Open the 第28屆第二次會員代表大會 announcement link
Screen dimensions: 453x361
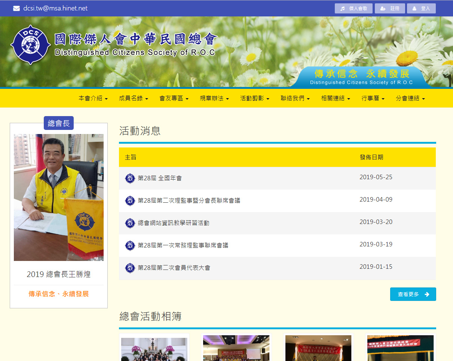174,268
